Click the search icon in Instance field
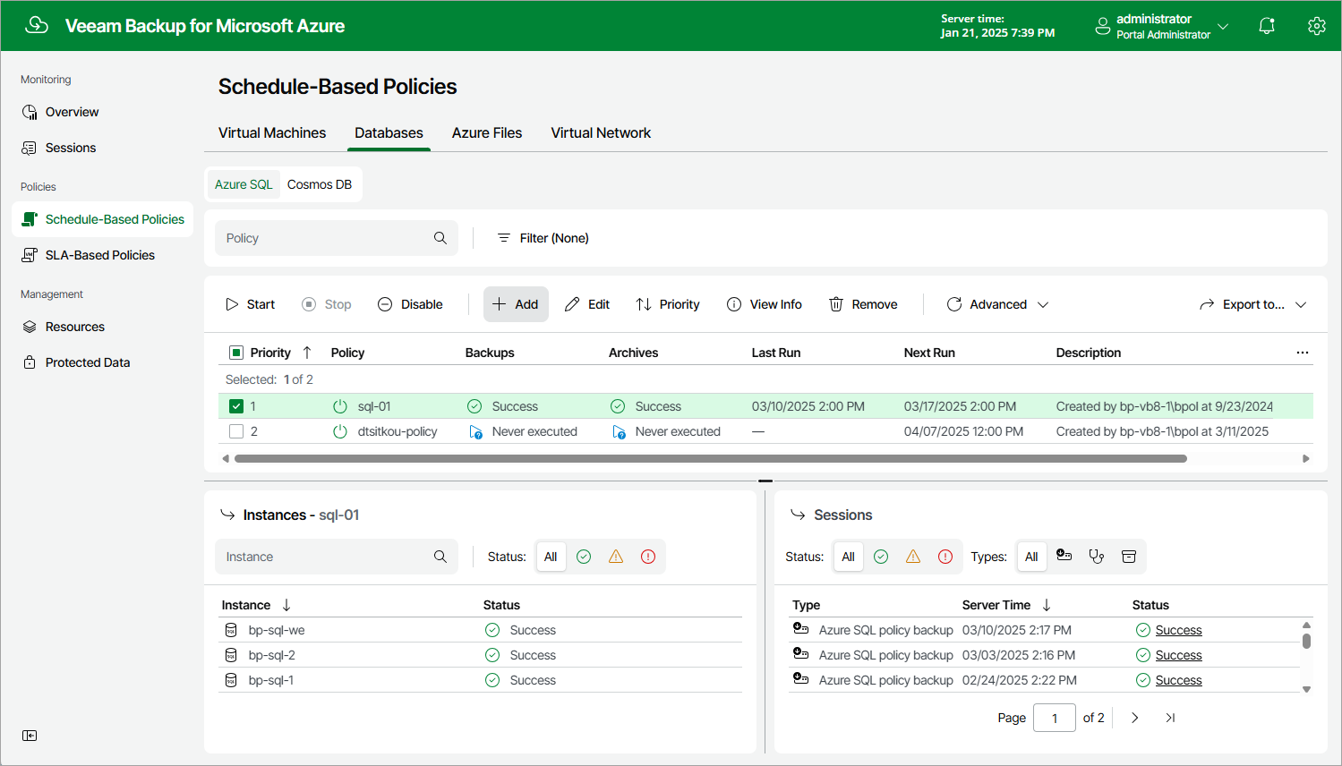Screen dimensions: 1342x766 pyautogui.click(x=440, y=557)
